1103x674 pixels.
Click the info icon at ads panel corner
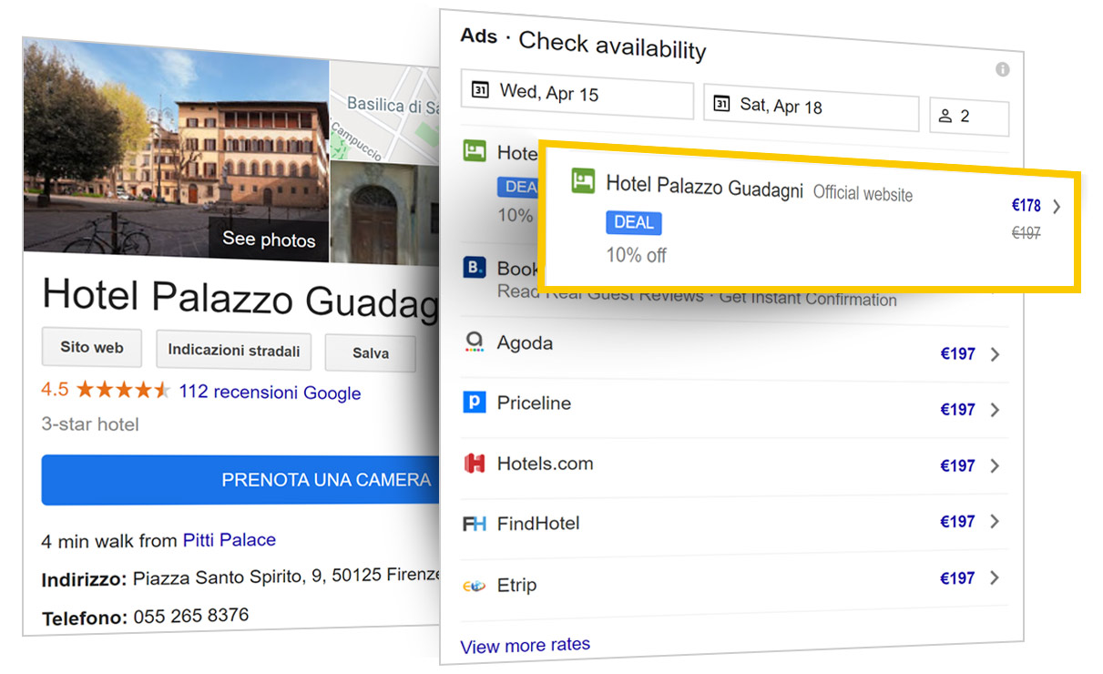[1002, 69]
